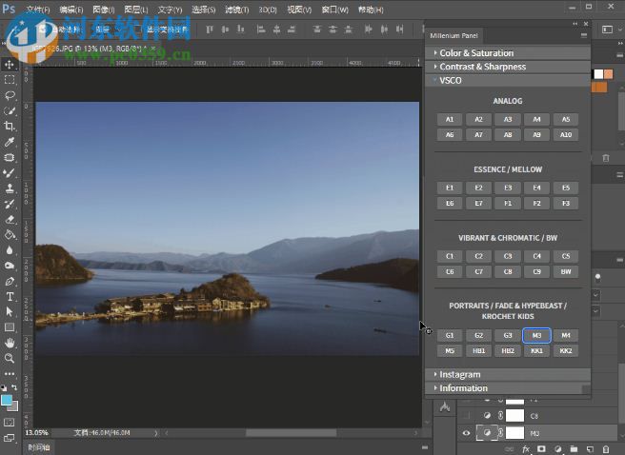The image size is (625, 455).
Task: Open the 文件(F) menu
Action: 38,10
